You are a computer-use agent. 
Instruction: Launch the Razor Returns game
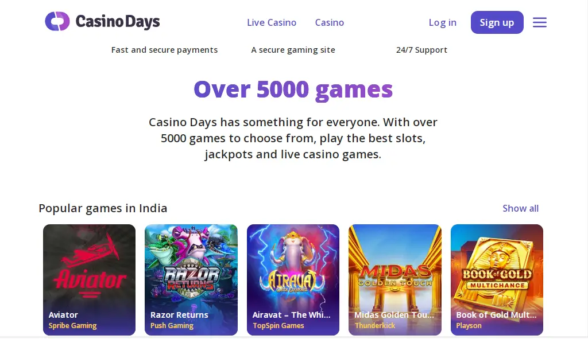click(x=191, y=270)
